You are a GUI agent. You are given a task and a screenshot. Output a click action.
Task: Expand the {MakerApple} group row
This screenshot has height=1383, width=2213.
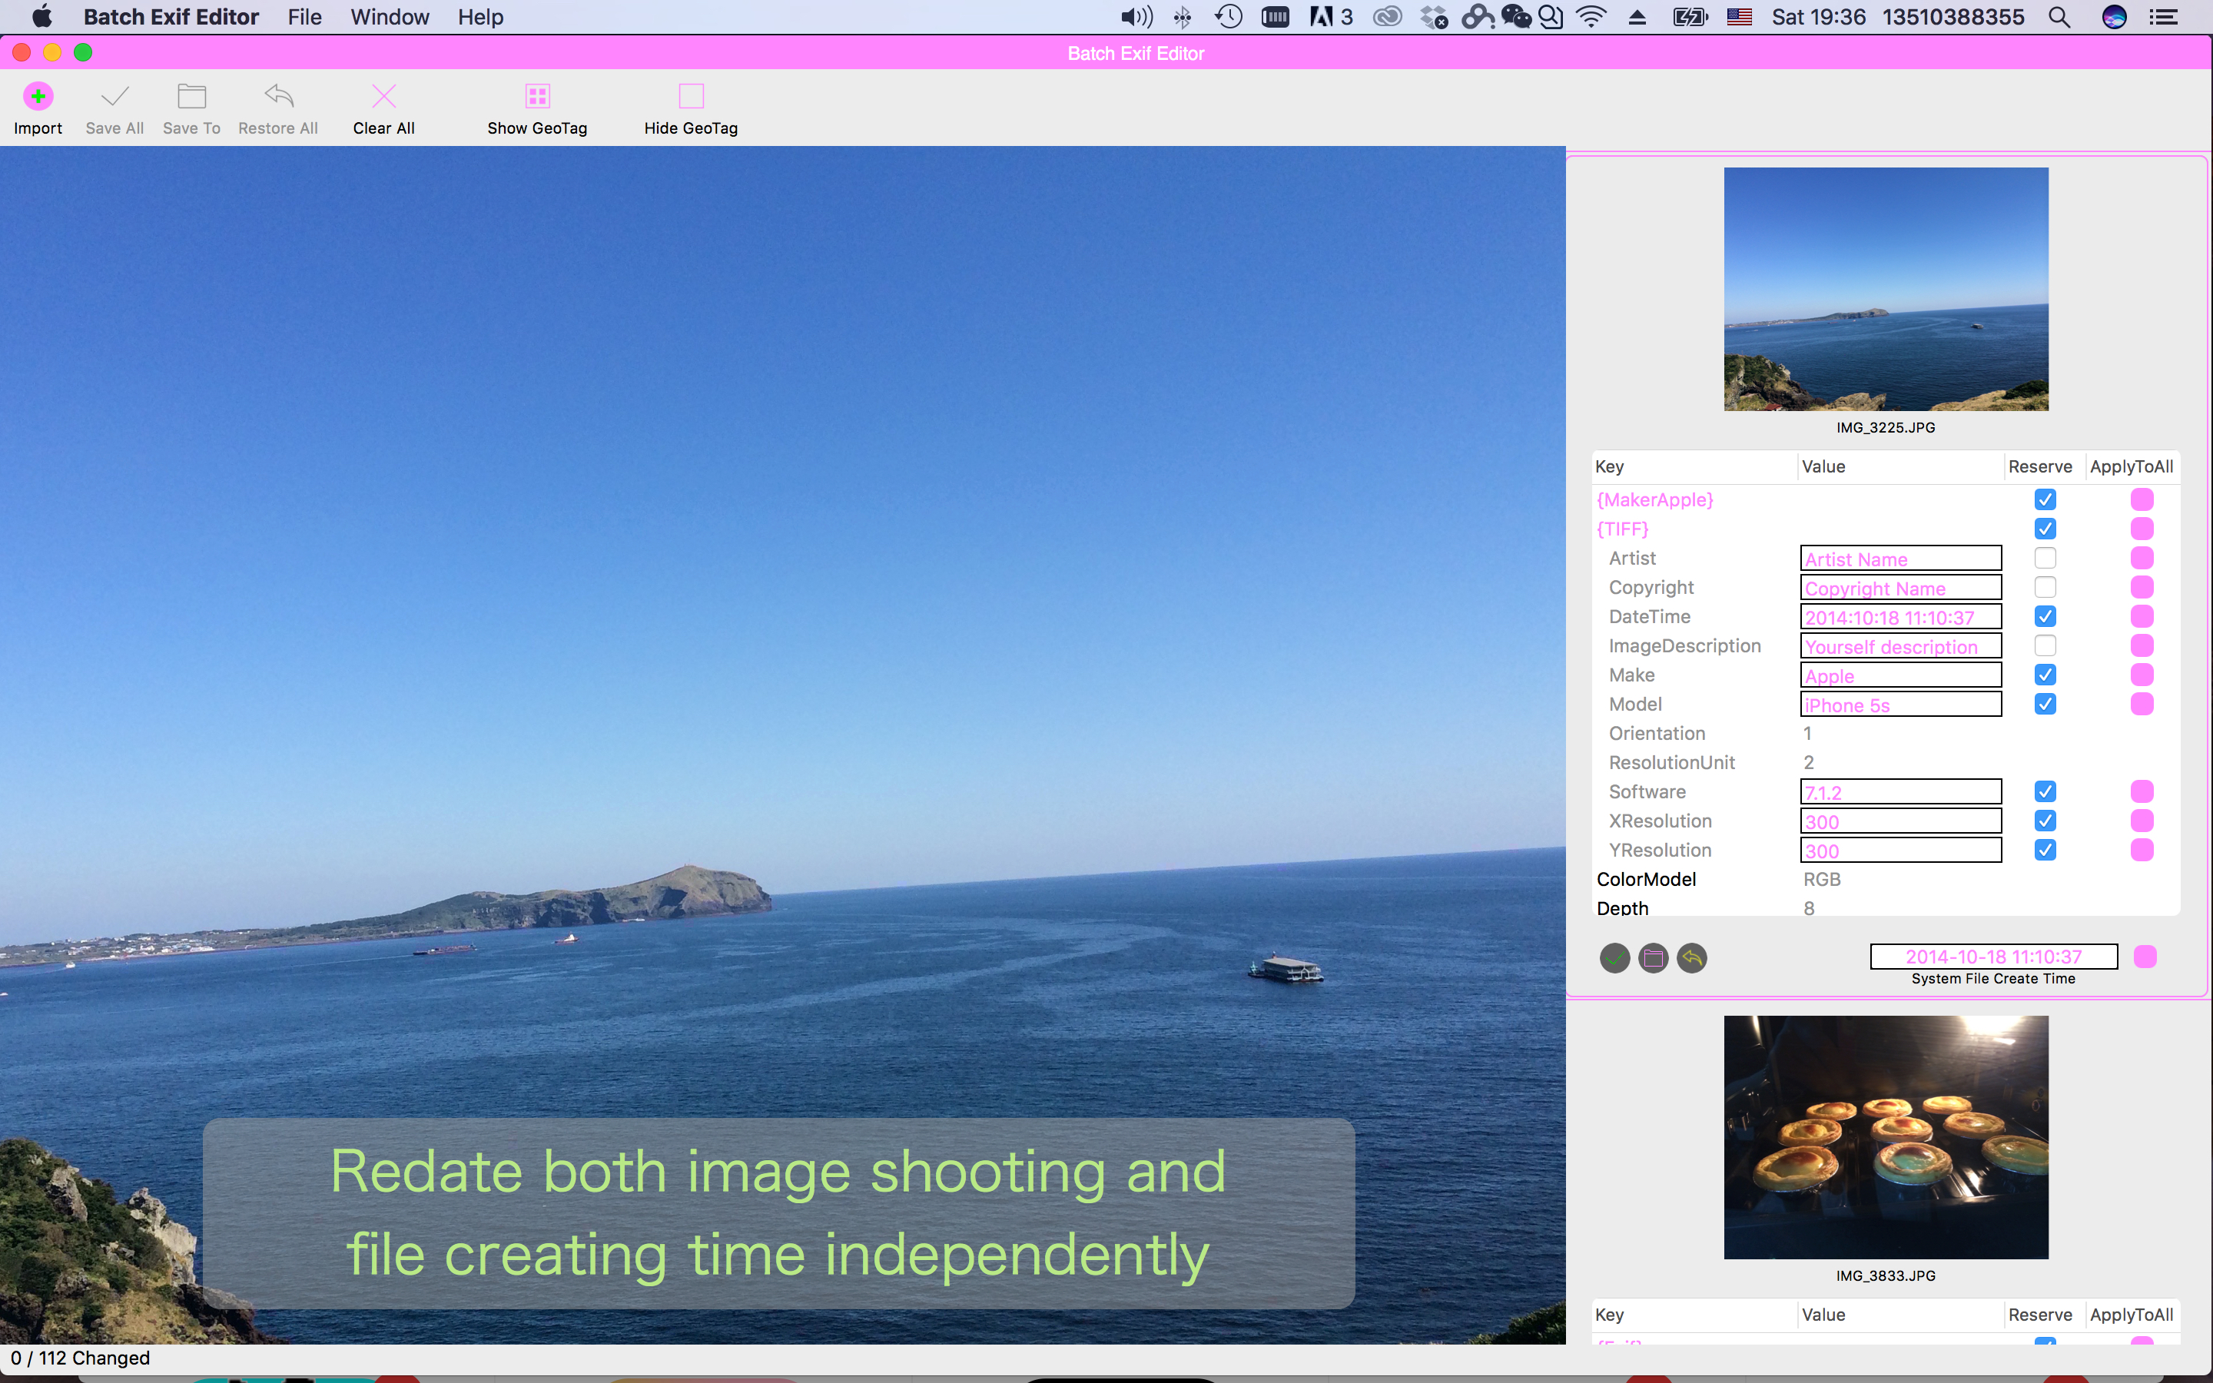click(x=1654, y=499)
